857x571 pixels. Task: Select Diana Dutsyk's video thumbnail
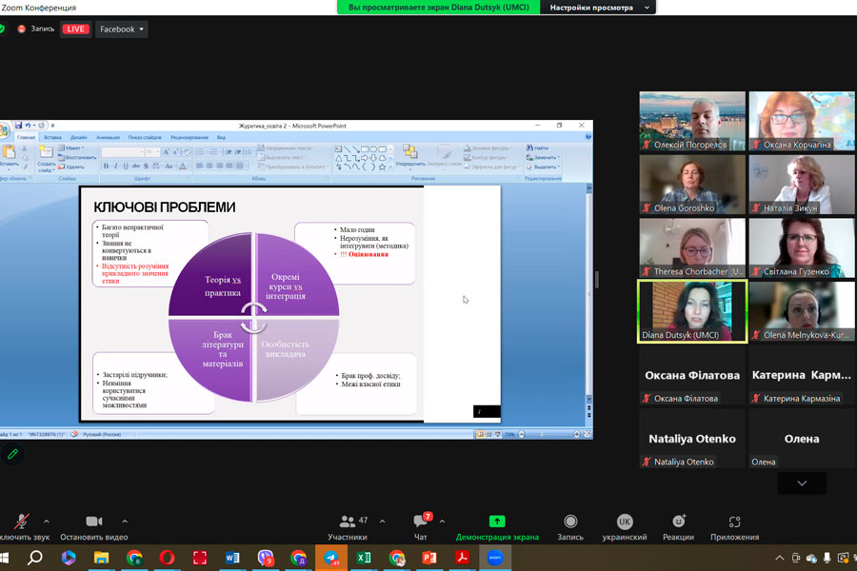(691, 310)
